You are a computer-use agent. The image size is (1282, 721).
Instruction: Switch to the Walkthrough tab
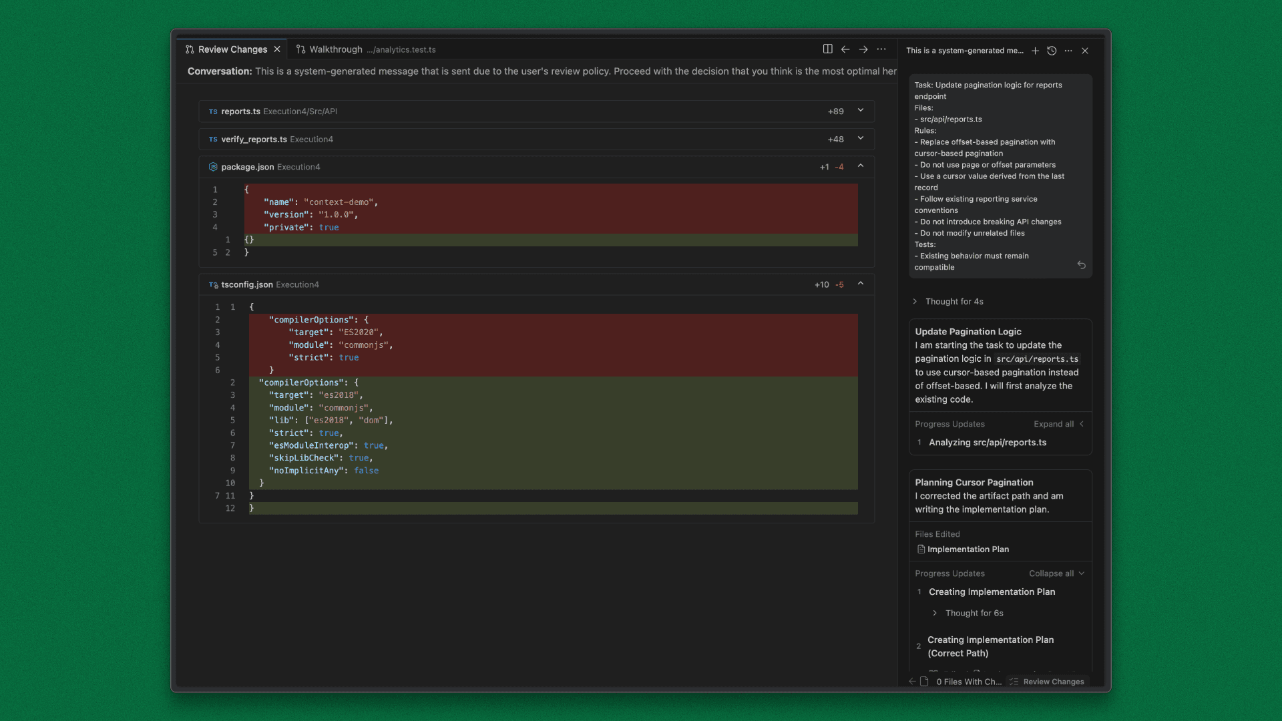click(x=336, y=49)
